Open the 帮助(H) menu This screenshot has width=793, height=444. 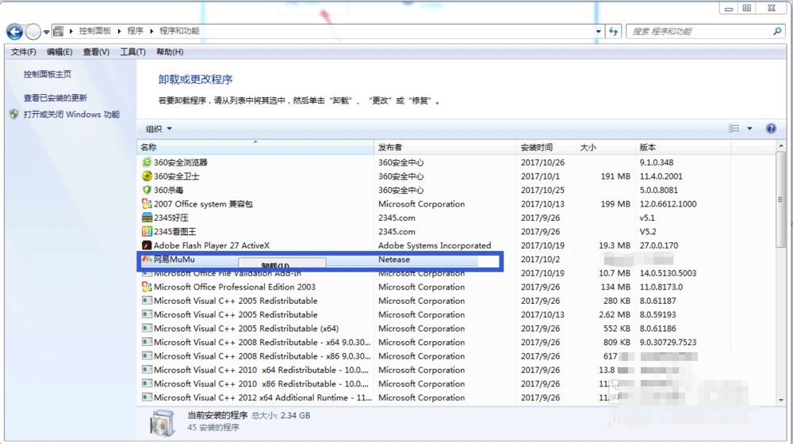click(x=170, y=52)
